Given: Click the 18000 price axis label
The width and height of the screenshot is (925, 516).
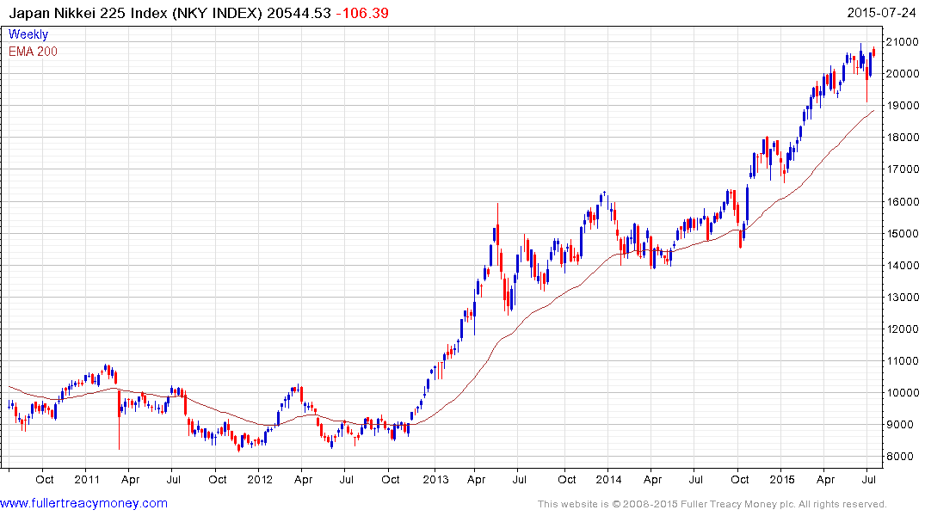Looking at the screenshot, I should (903, 138).
